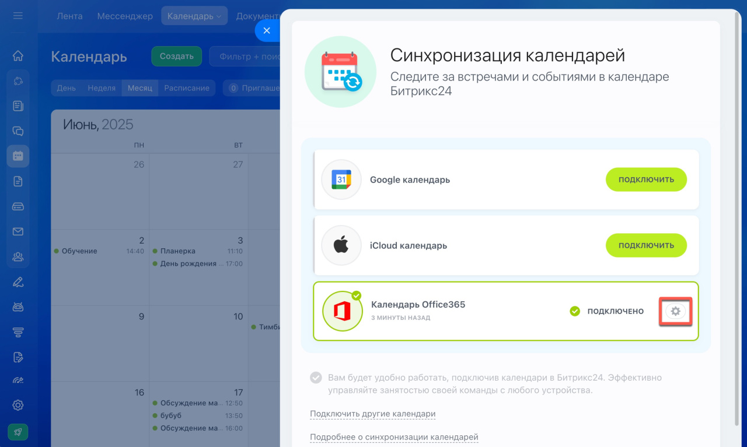This screenshot has height=447, width=747.
Task: Close the sync panel with X button
Action: (x=267, y=31)
